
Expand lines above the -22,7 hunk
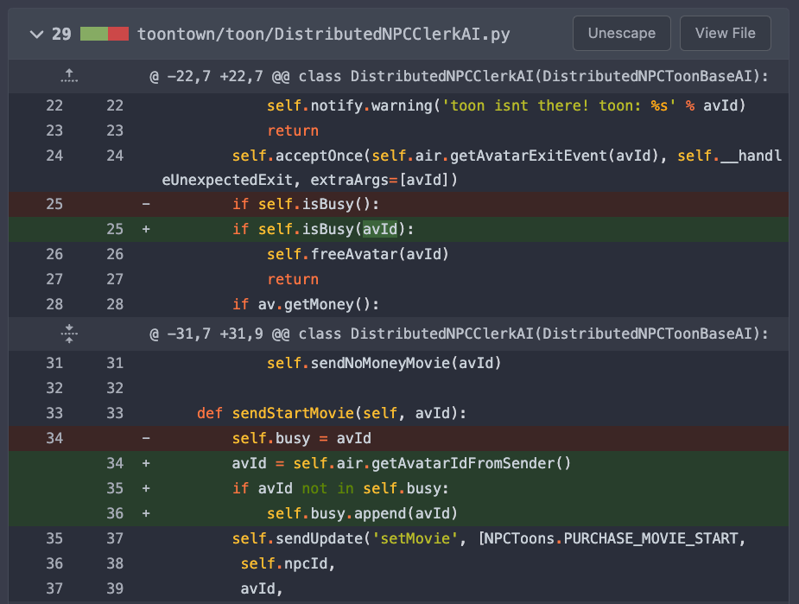pos(69,76)
